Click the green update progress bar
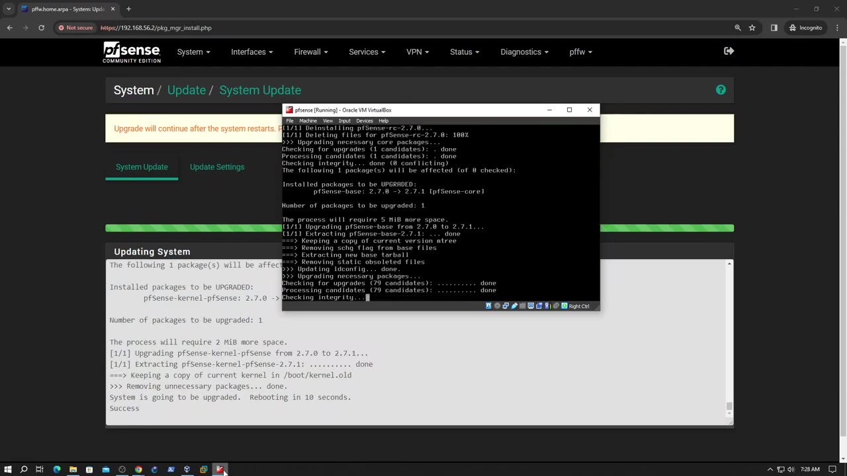This screenshot has width=847, height=476. [420, 228]
